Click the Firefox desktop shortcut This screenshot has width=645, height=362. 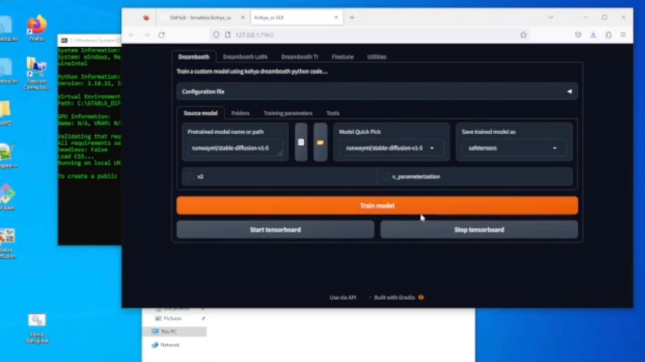37,28
